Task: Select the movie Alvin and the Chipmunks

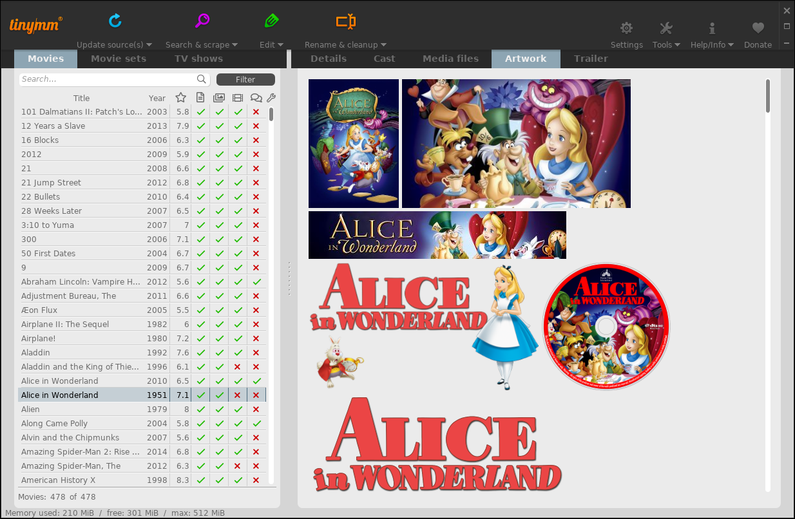Action: (x=142, y=438)
